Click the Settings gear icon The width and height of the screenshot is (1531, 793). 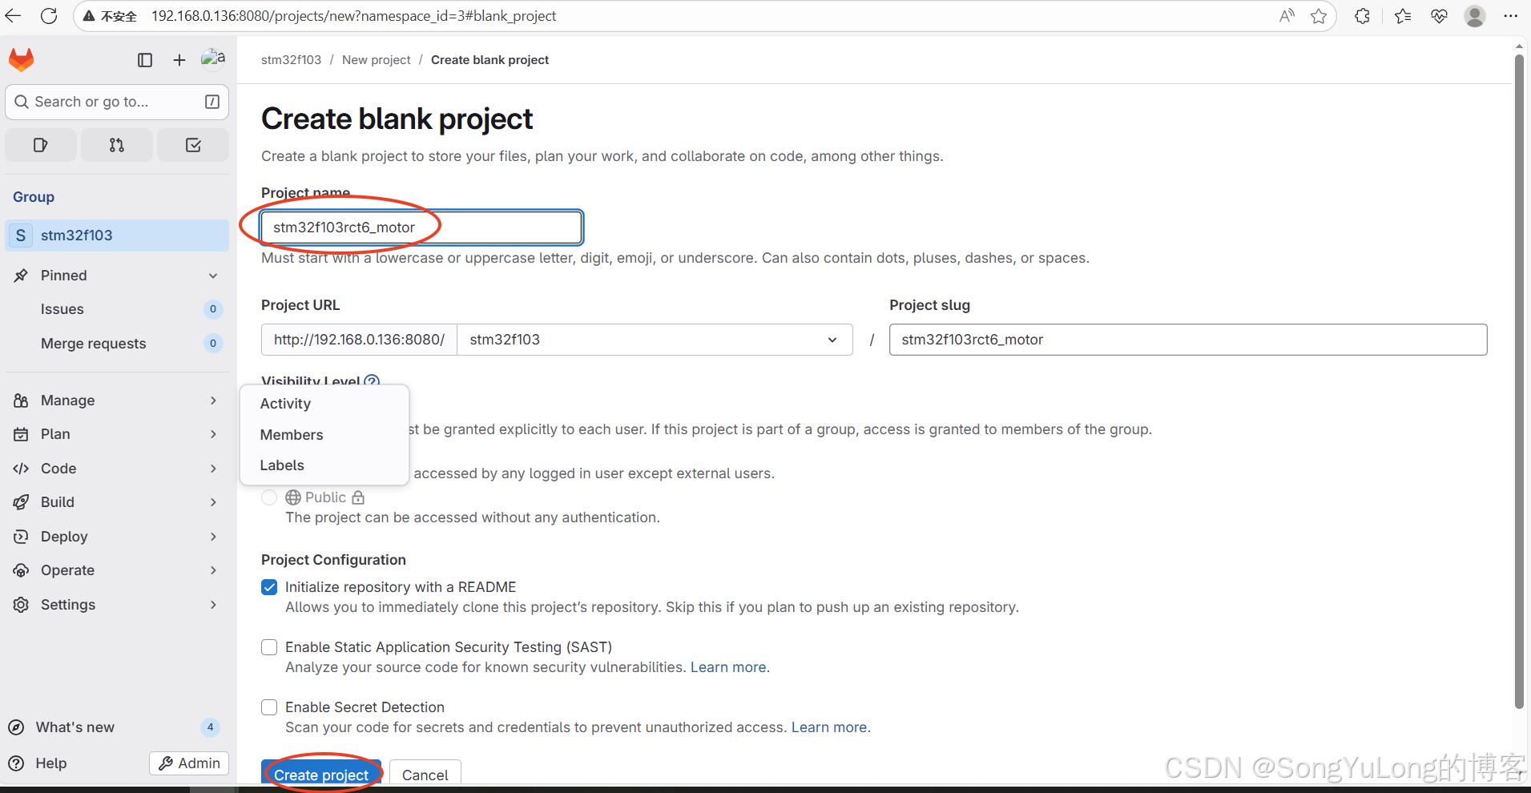click(x=22, y=605)
